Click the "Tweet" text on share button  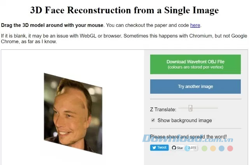162,148
